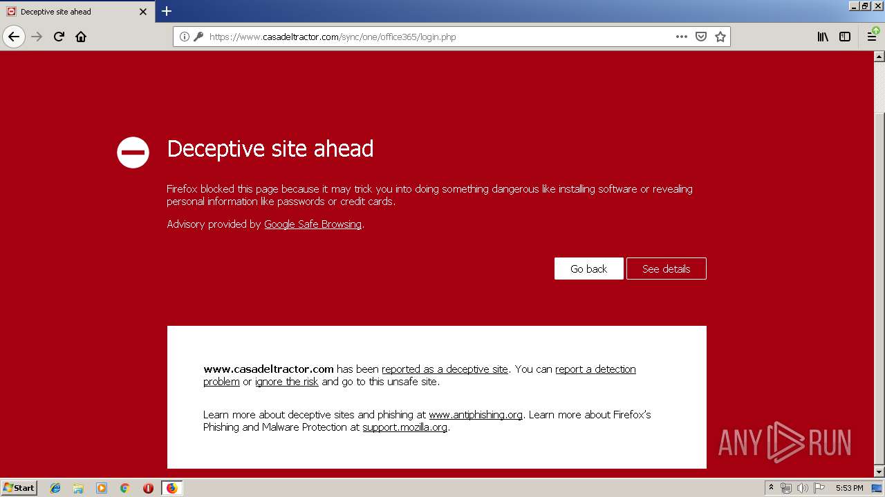Restore down the Firefox window
Image resolution: width=885 pixels, height=497 pixels.
click(866, 6)
